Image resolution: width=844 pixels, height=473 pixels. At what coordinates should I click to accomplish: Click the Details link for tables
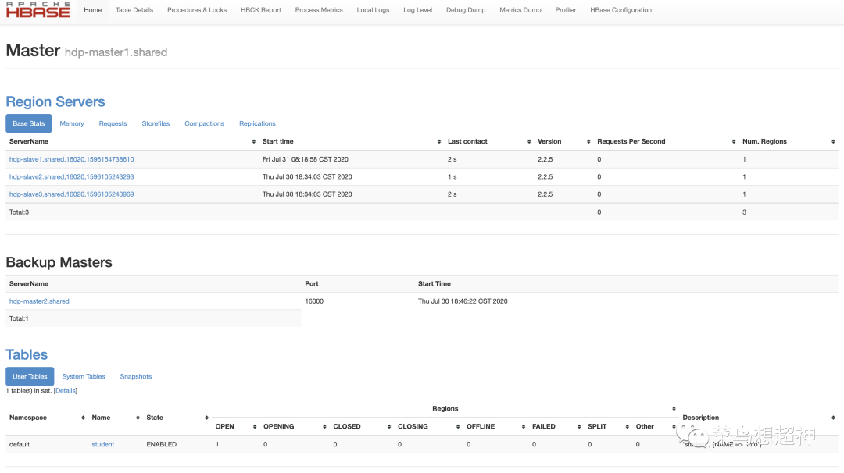66,390
